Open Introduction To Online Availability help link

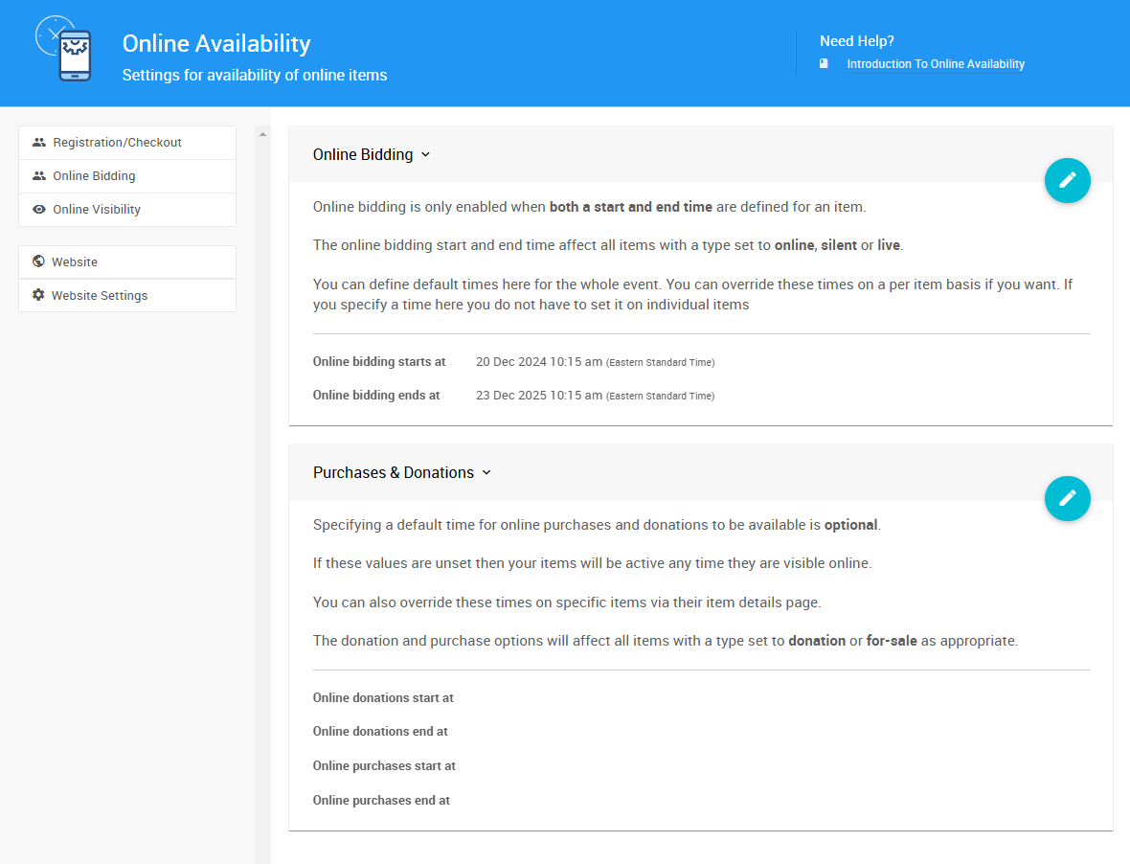[x=936, y=64]
